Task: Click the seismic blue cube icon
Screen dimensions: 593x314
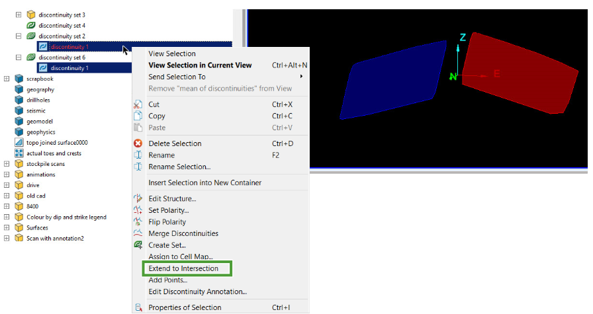Action: [19, 110]
